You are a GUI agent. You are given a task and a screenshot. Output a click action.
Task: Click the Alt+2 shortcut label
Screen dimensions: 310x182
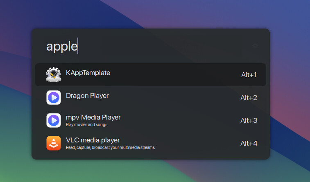pos(249,98)
